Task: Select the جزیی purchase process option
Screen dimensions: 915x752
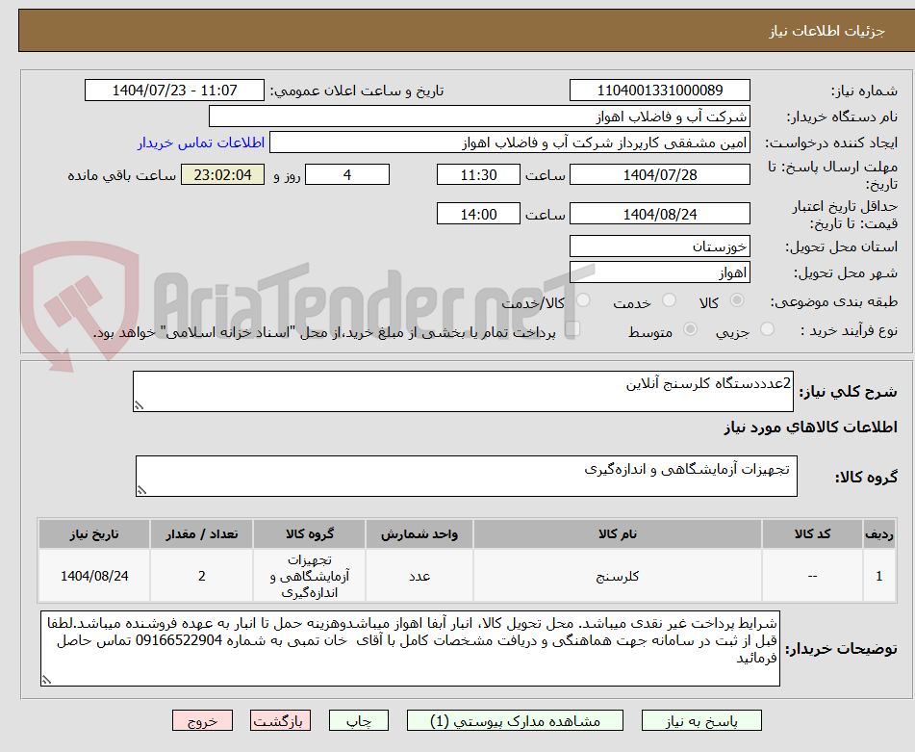Action: coord(766,329)
